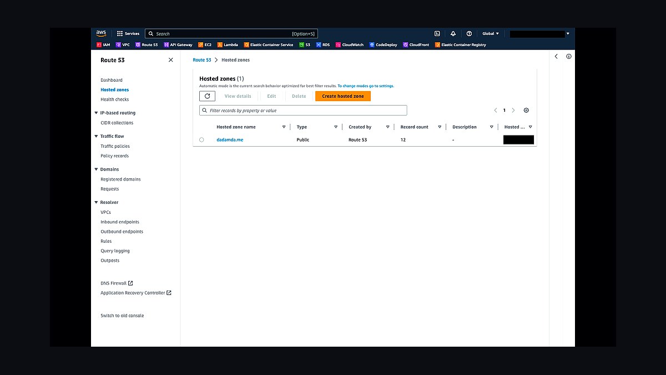The height and width of the screenshot is (375, 666).
Task: Open Dashboard in the sidebar
Action: [x=112, y=80]
